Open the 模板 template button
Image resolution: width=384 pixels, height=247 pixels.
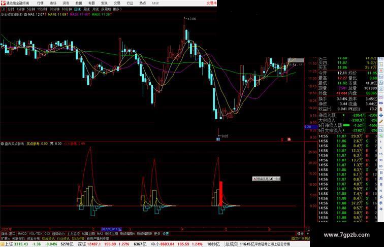click(x=300, y=234)
